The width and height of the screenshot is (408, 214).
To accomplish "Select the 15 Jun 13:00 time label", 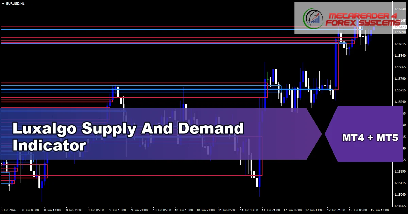I will 379,210.
